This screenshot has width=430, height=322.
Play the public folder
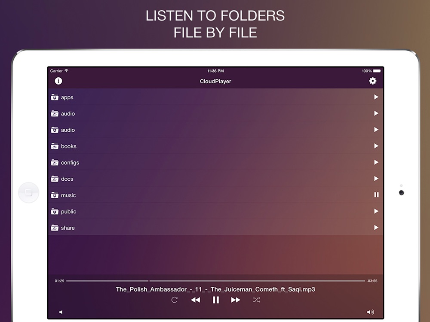(376, 211)
